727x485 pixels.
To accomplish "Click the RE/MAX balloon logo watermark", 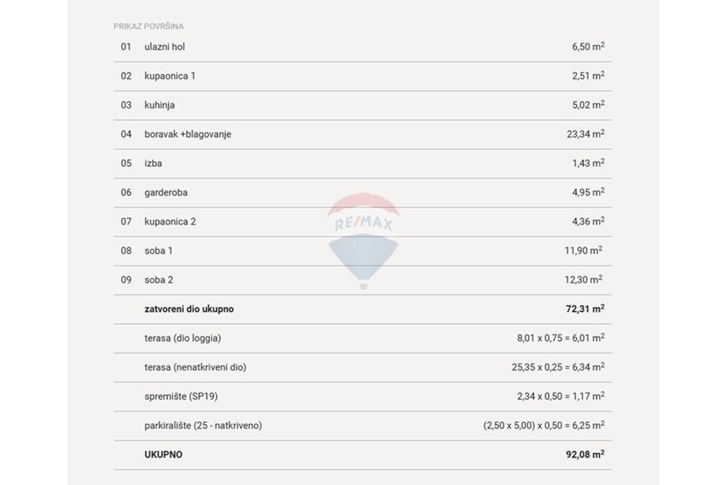I will [x=363, y=241].
